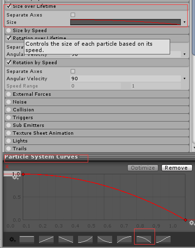Enable the Texture Sheet Animation module
Viewport: 195px width, 248px height.
[8, 133]
